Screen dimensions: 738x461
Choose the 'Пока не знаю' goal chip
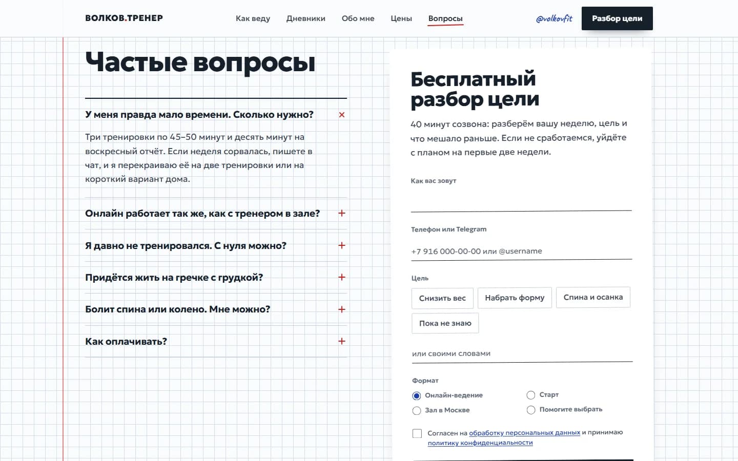pos(445,323)
